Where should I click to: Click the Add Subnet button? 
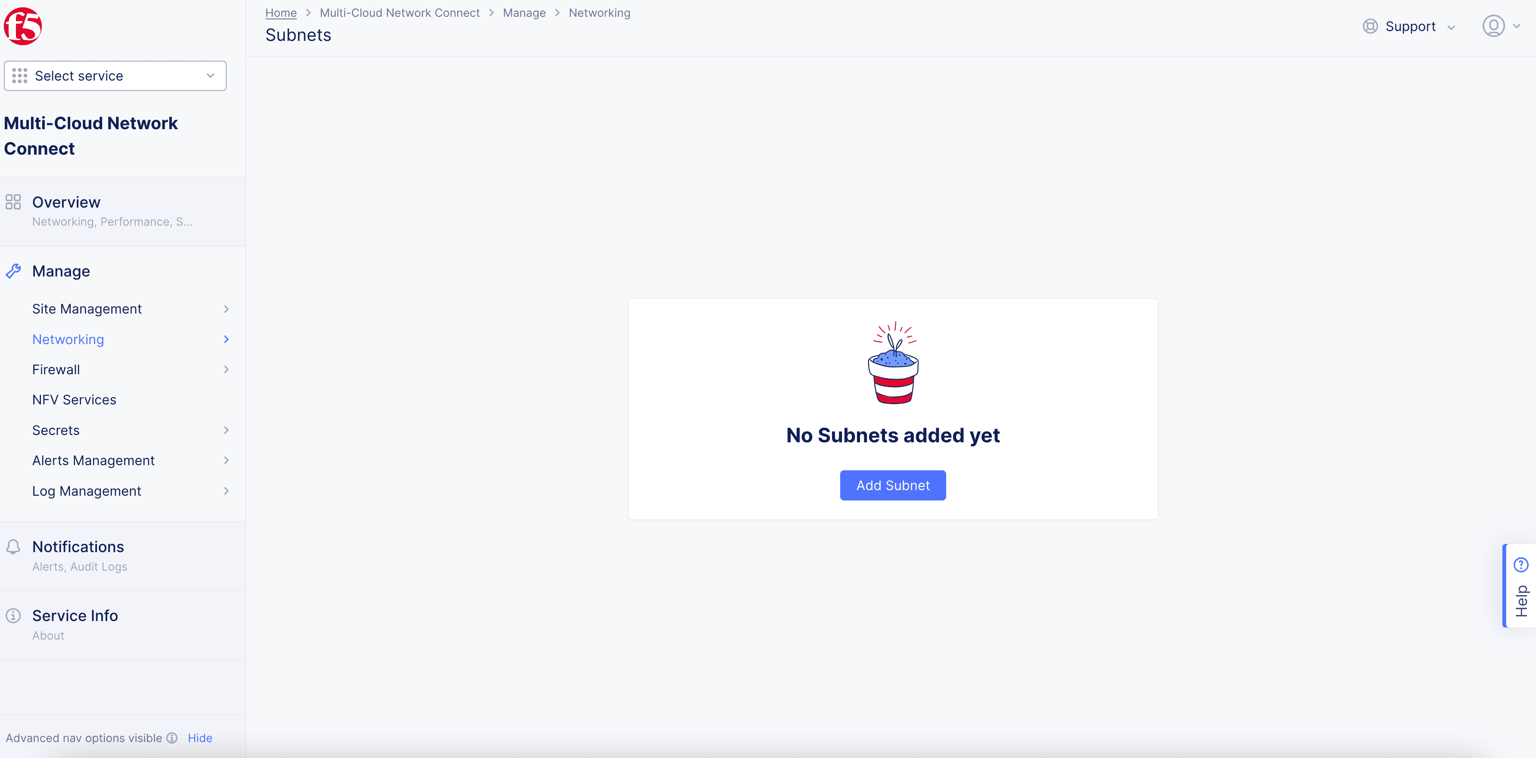[892, 485]
